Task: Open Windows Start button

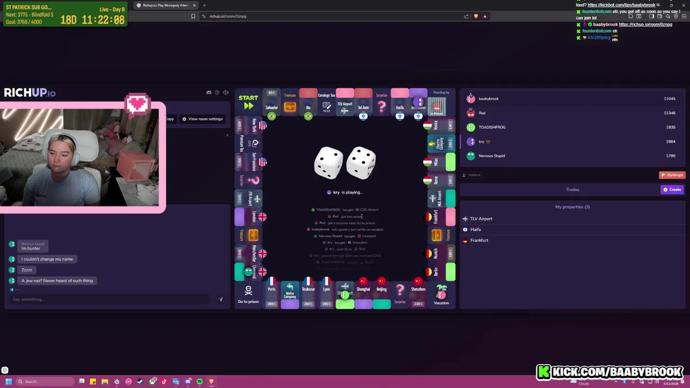Action: (9, 382)
